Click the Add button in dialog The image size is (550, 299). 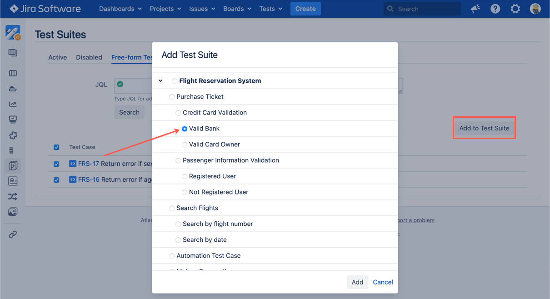tap(357, 282)
